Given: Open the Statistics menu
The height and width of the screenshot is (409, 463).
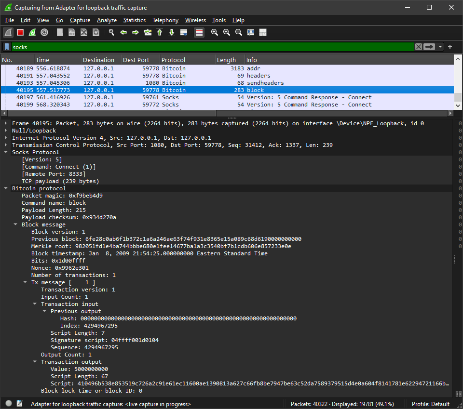Looking at the screenshot, I should [135, 20].
